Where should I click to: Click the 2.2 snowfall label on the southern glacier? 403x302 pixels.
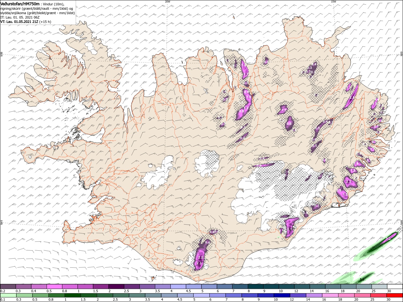pyautogui.click(x=200, y=258)
